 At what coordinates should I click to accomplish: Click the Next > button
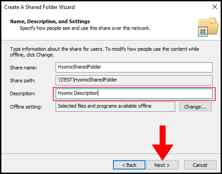(x=162, y=165)
